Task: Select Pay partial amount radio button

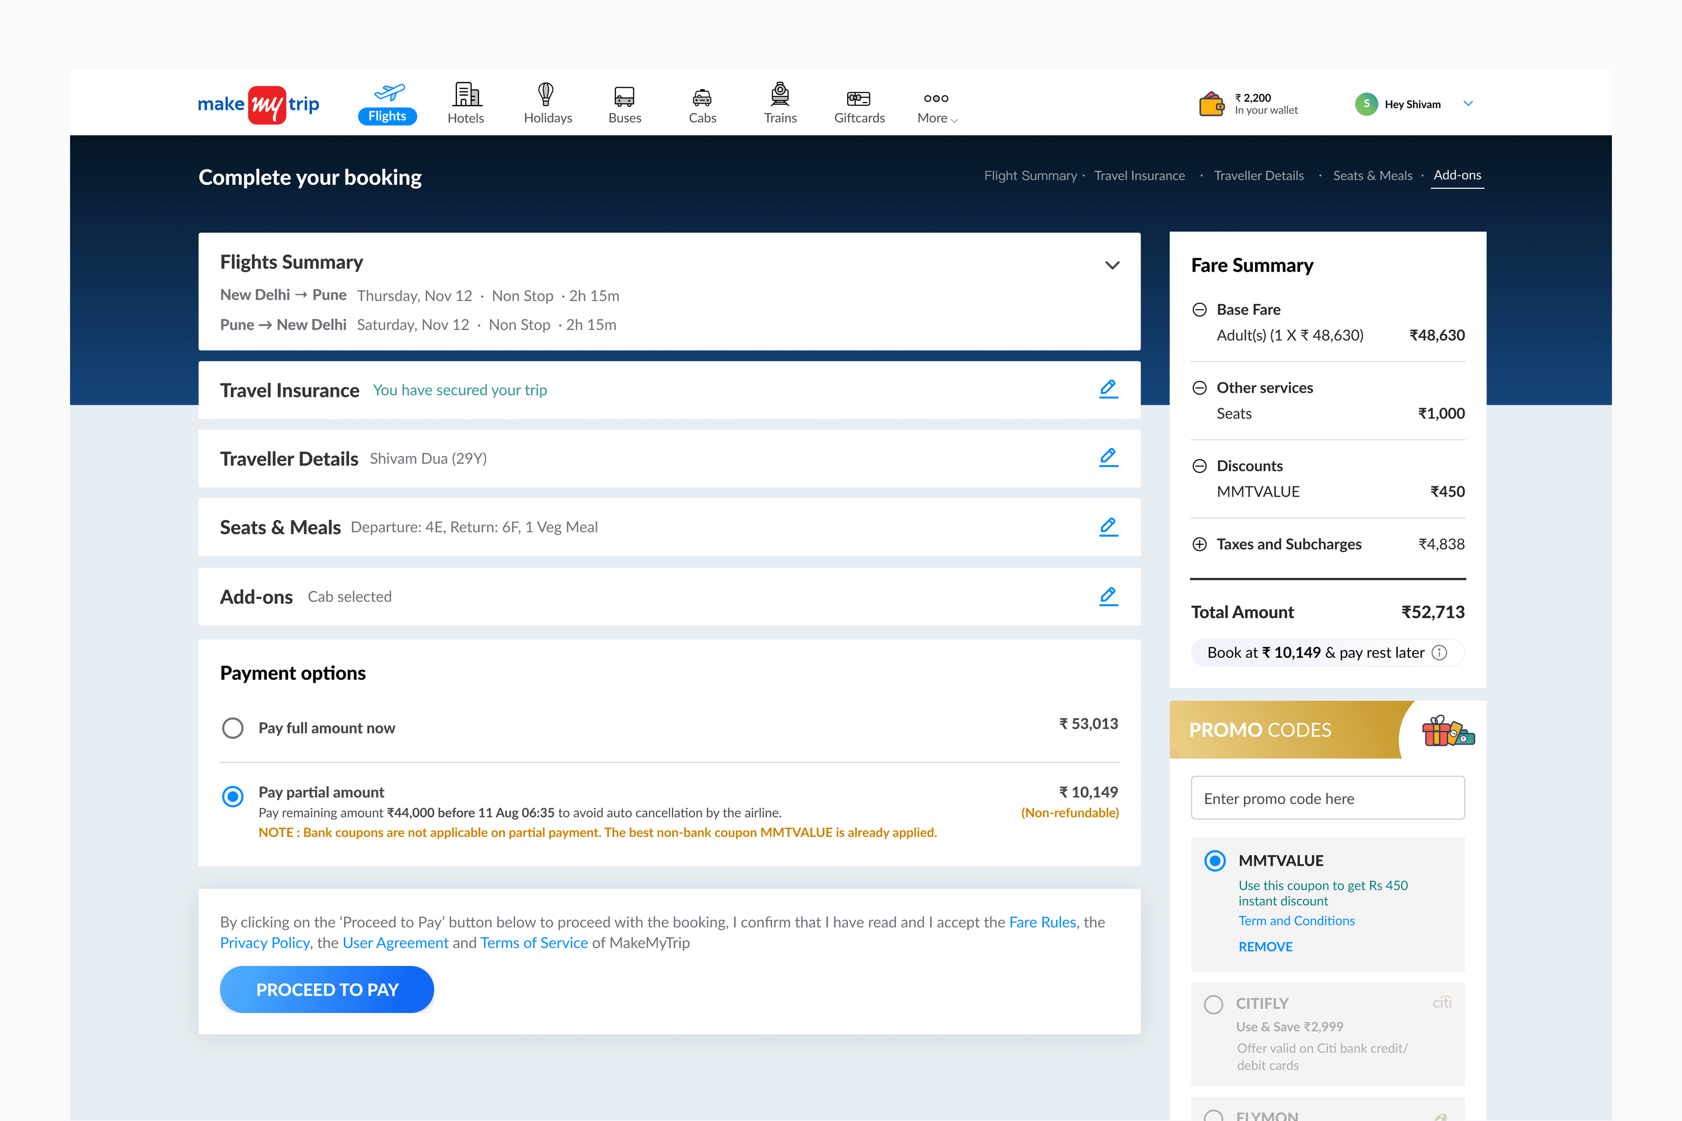Action: point(233,796)
